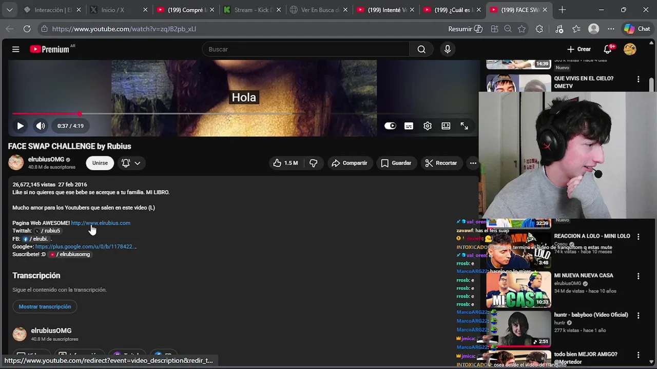Image resolution: width=657 pixels, height=369 pixels.
Task: Open options for REACCION A LOLO video
Action: [x=638, y=237]
